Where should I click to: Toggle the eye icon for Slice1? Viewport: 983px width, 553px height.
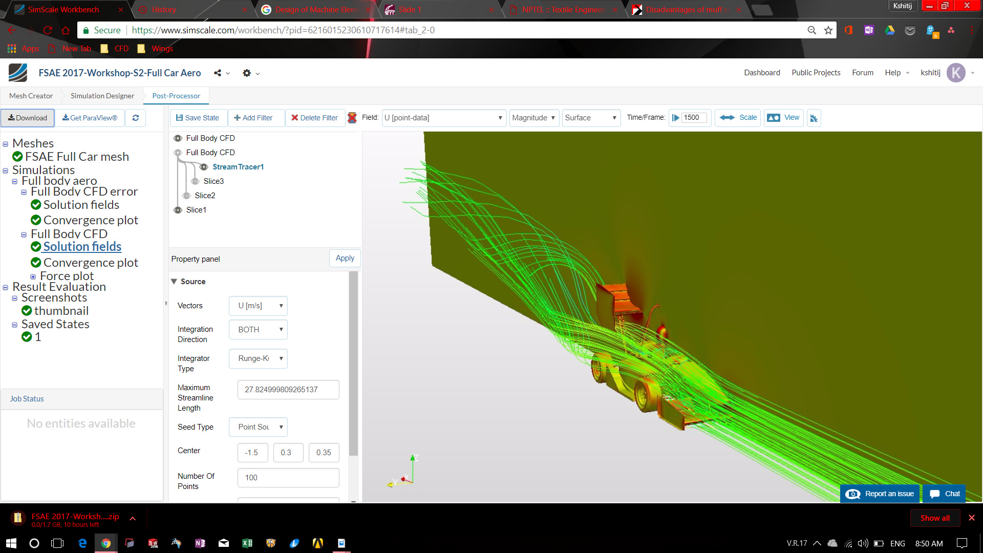pos(178,210)
